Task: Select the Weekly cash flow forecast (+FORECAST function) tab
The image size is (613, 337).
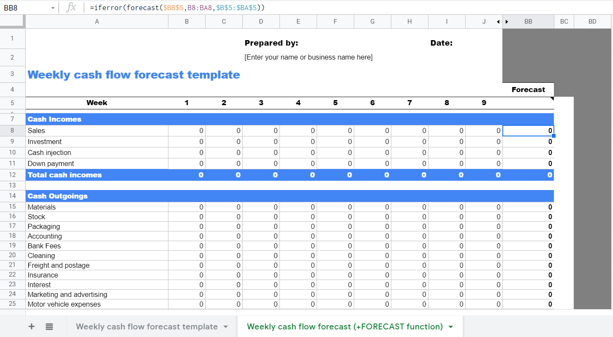Action: point(345,326)
